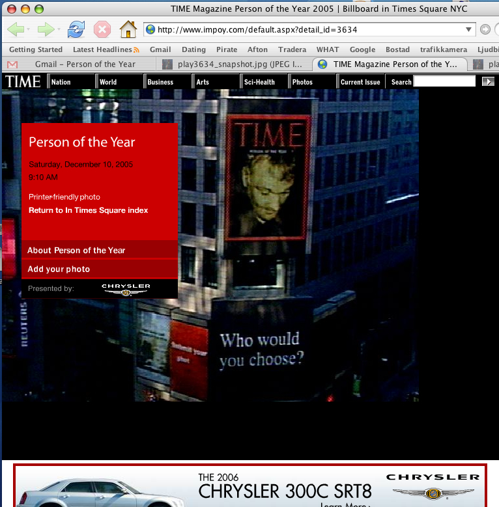Click the green zoom window button
This screenshot has height=507, width=499.
pos(39,9)
